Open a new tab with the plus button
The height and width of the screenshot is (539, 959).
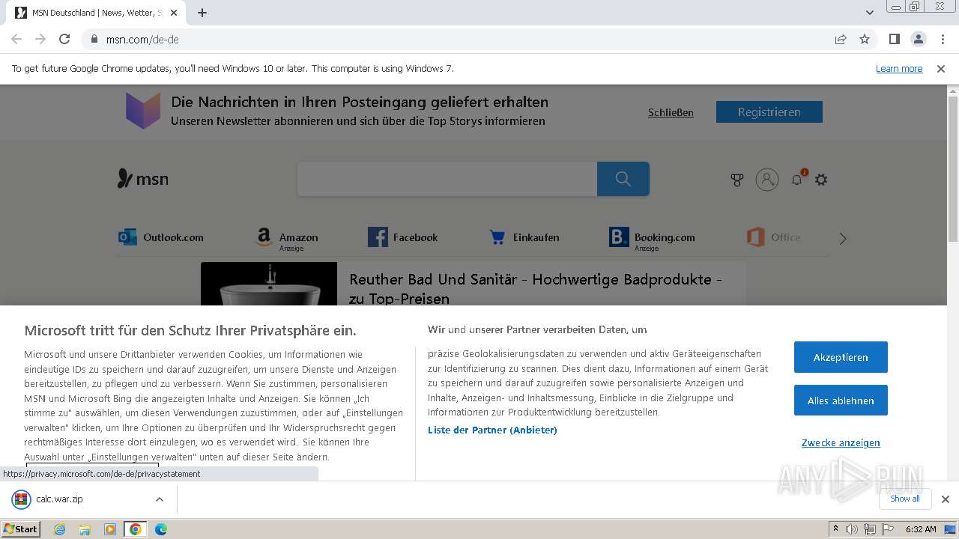[202, 13]
